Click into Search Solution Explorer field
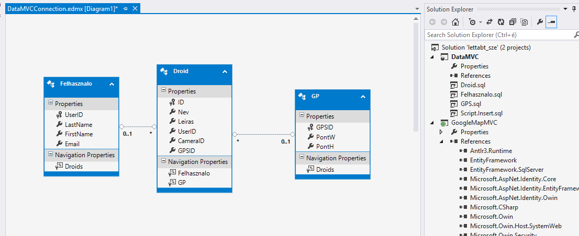 point(498,35)
